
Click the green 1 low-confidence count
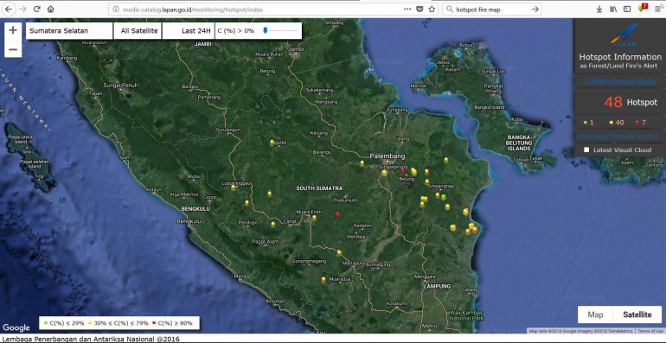[588, 123]
